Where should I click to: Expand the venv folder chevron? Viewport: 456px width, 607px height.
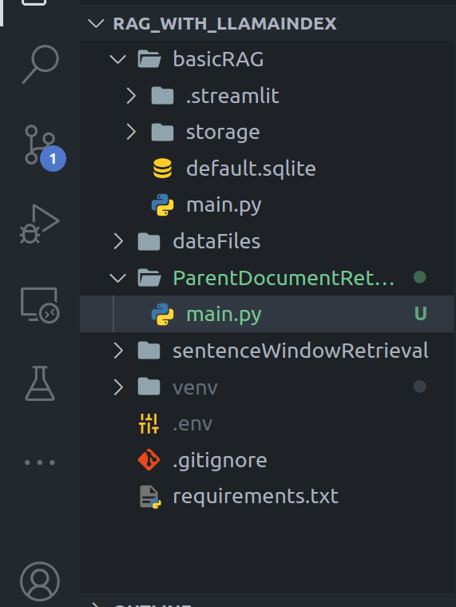pyautogui.click(x=118, y=387)
